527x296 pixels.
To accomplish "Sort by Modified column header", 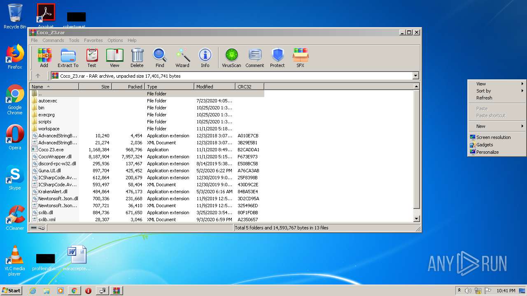I will point(215,87).
